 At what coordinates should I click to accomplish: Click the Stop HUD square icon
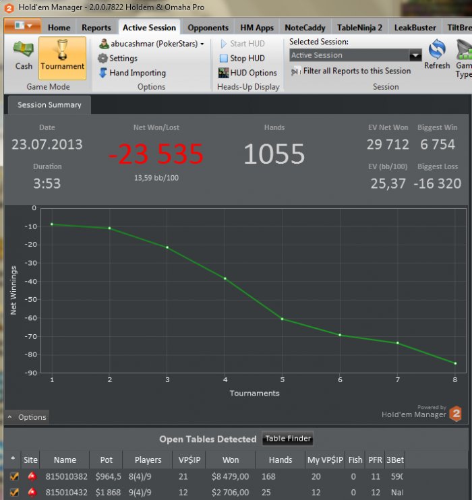[224, 59]
